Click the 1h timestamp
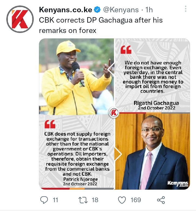 [149, 10]
